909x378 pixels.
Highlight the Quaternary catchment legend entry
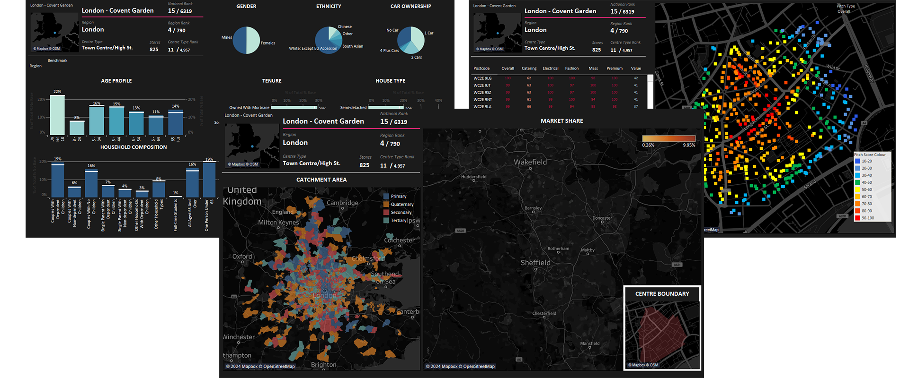[x=399, y=204]
